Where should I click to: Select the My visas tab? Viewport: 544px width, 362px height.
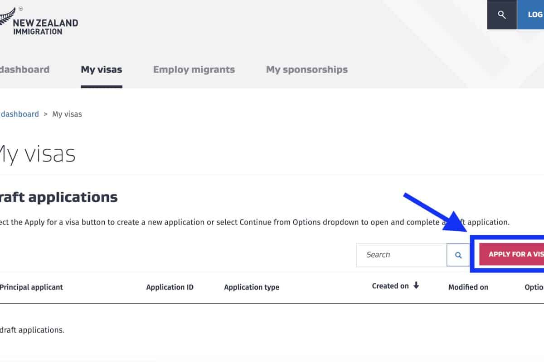[102, 70]
